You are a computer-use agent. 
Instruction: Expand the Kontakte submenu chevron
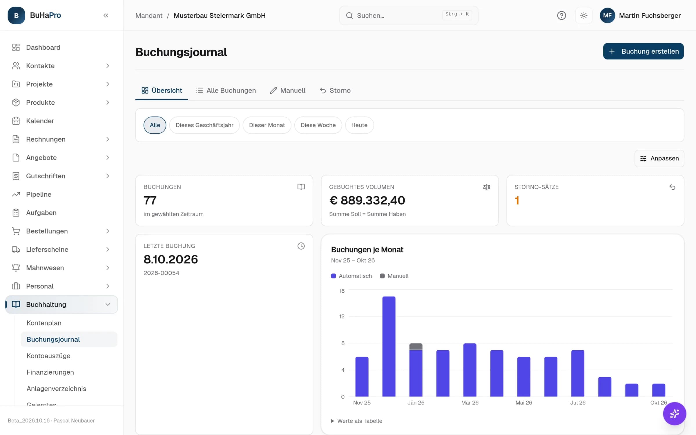click(x=108, y=66)
